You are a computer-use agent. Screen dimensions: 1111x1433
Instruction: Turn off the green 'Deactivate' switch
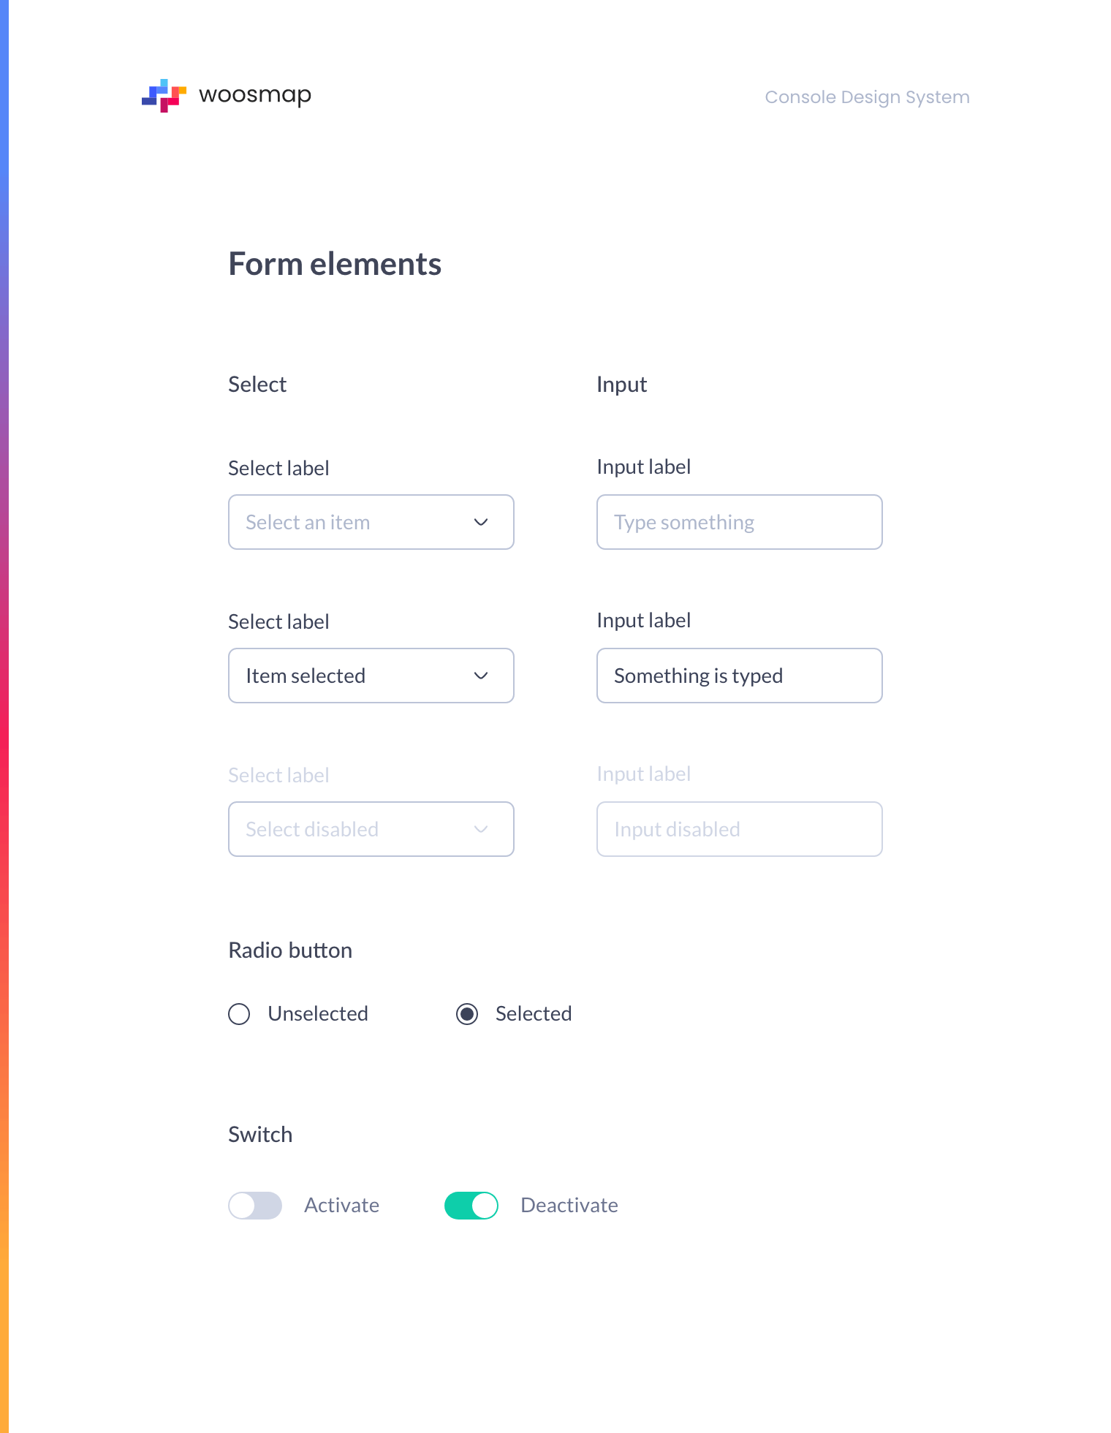471,1206
